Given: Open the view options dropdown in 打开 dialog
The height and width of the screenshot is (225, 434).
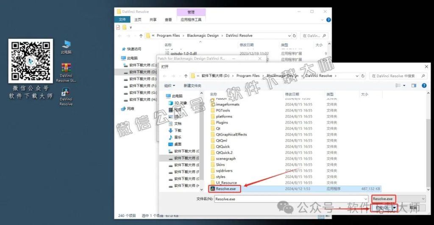Looking at the screenshot, I should tap(404, 85).
